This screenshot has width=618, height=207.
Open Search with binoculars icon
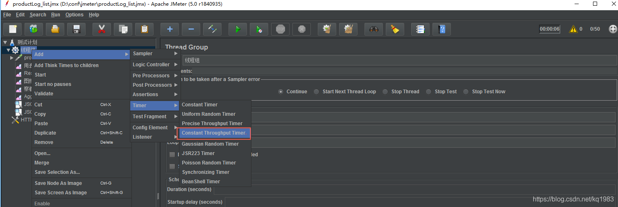(x=374, y=29)
